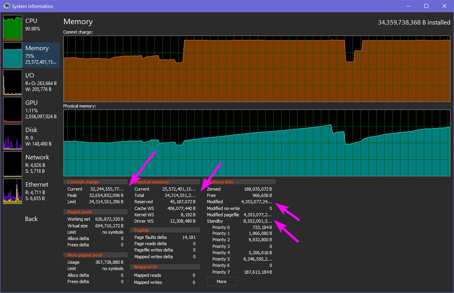Click the 34,359,738,368 B installed text
454x293 pixels.
(x=414, y=23)
